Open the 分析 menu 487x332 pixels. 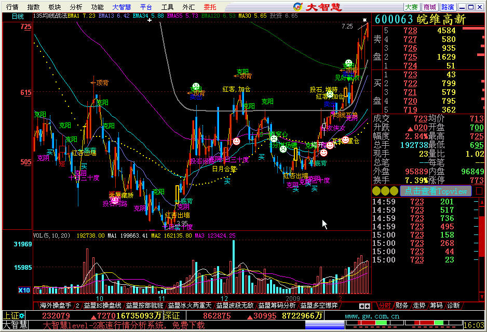pyautogui.click(x=76, y=7)
